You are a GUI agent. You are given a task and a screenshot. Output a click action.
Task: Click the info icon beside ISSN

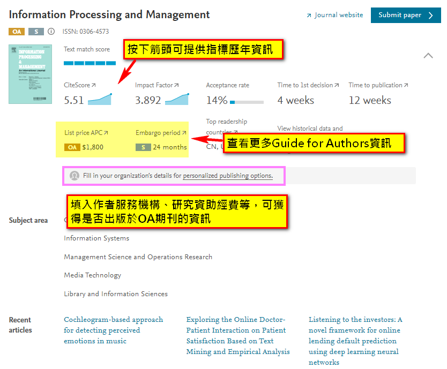tap(51, 32)
